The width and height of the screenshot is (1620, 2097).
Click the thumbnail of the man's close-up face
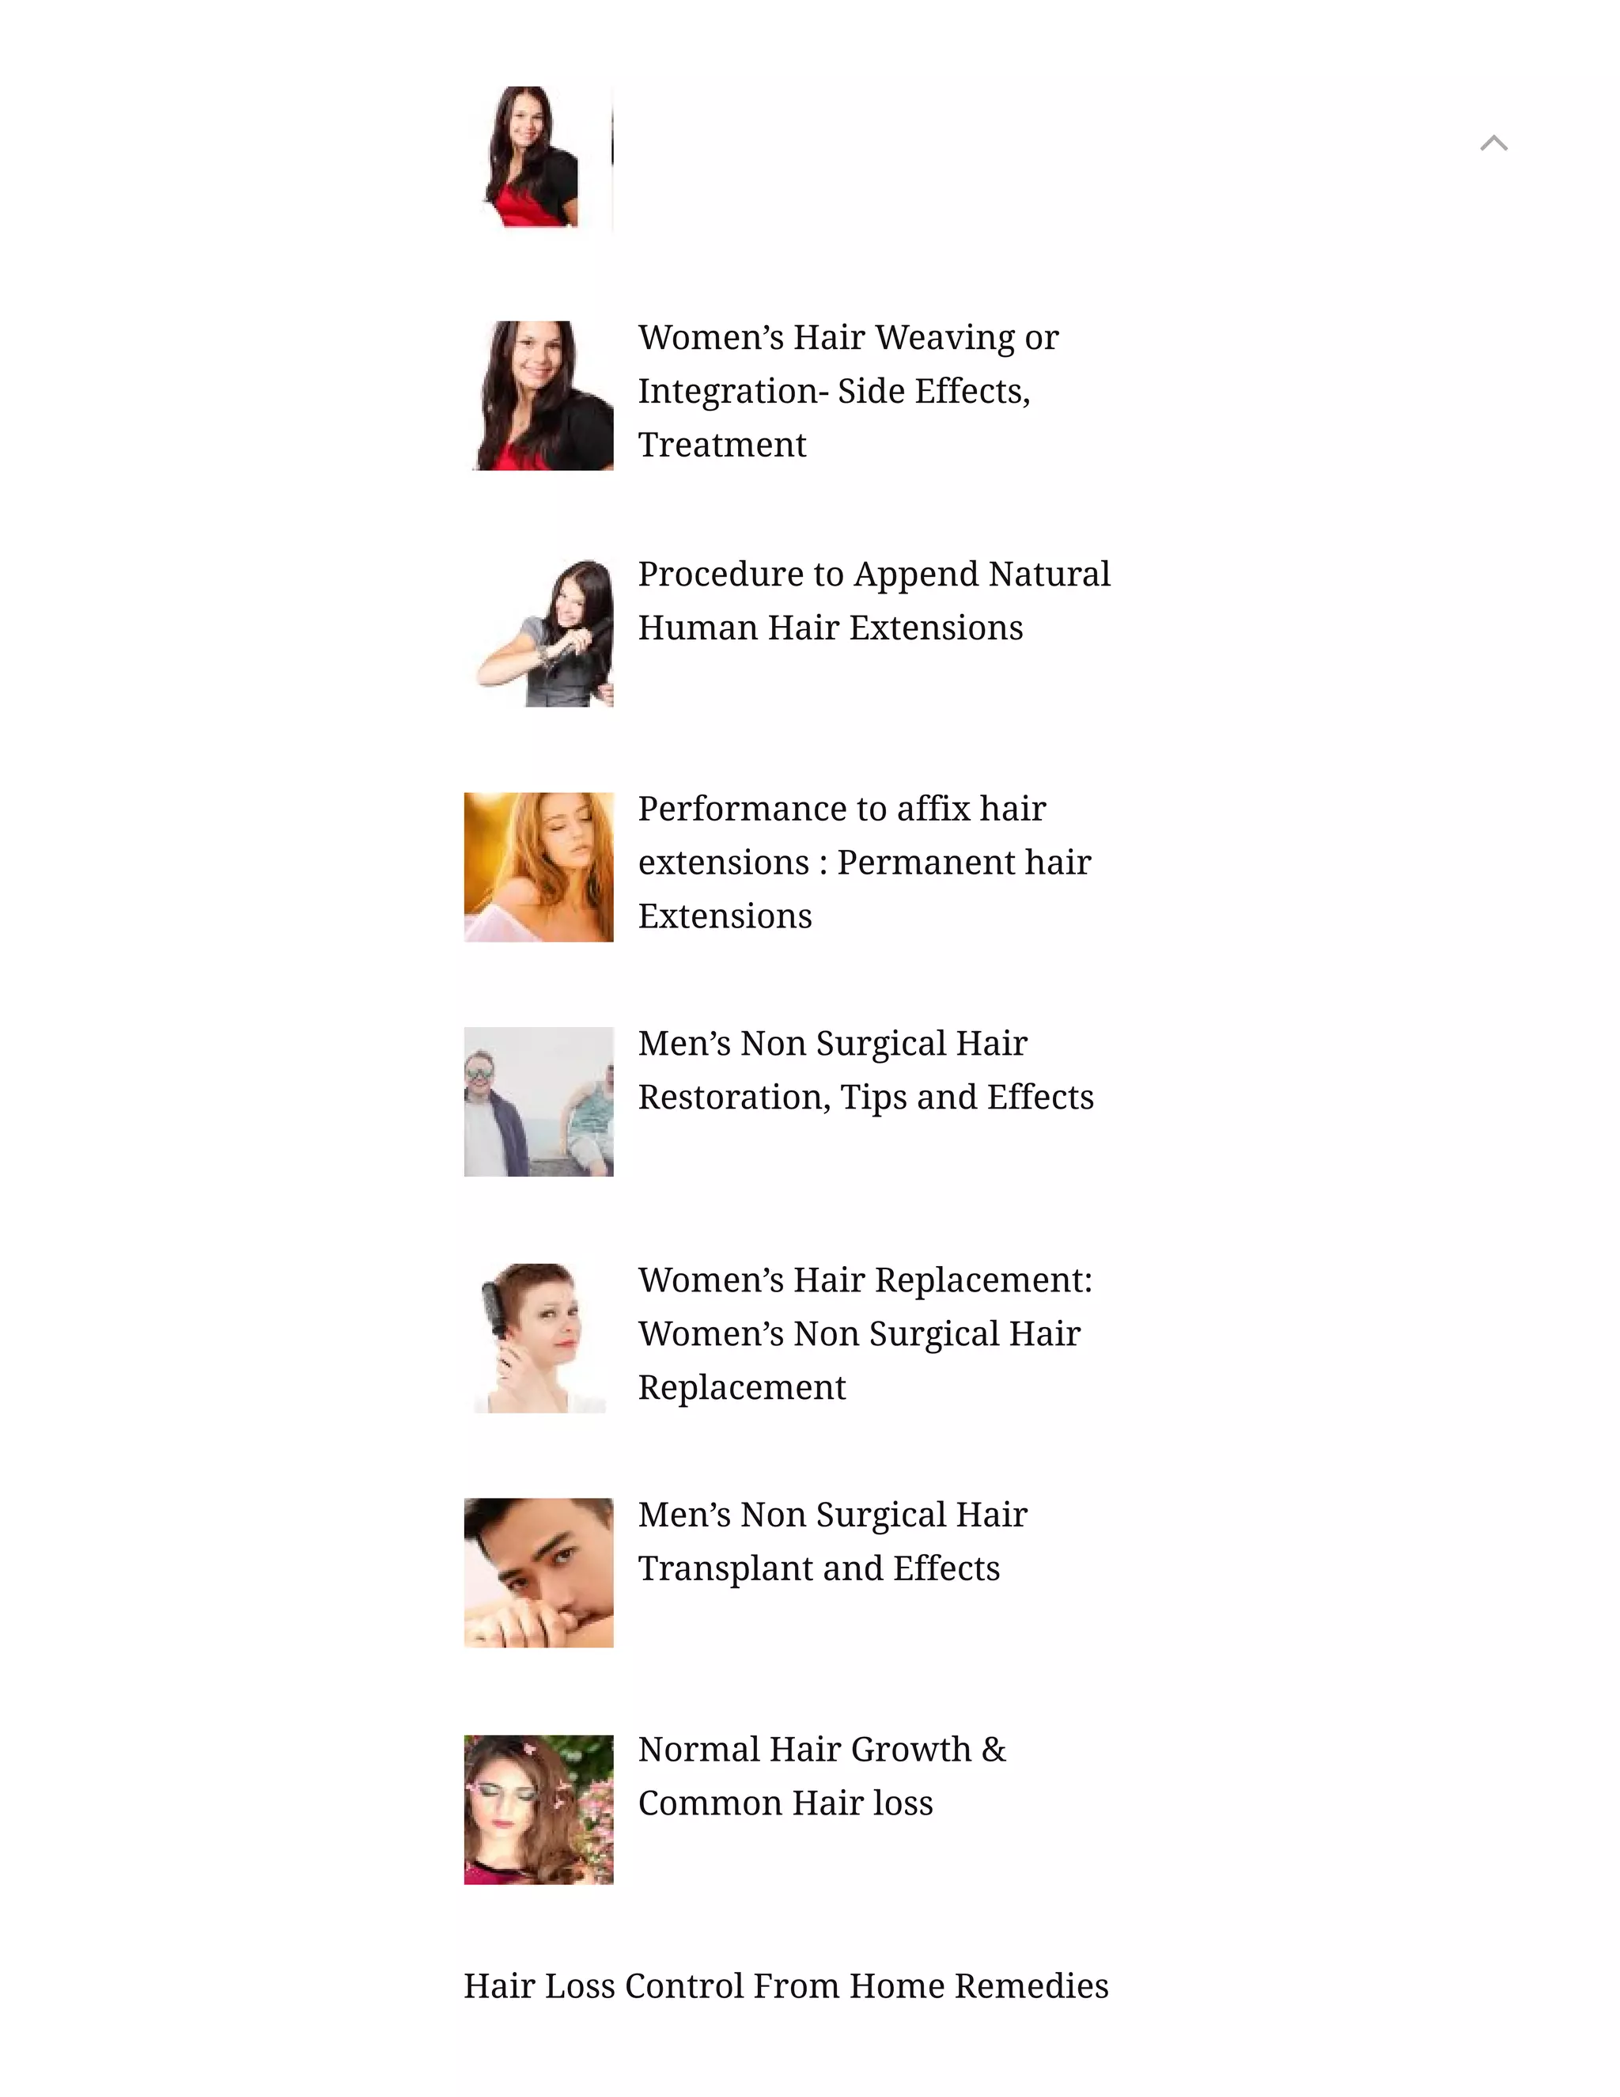click(x=539, y=1573)
